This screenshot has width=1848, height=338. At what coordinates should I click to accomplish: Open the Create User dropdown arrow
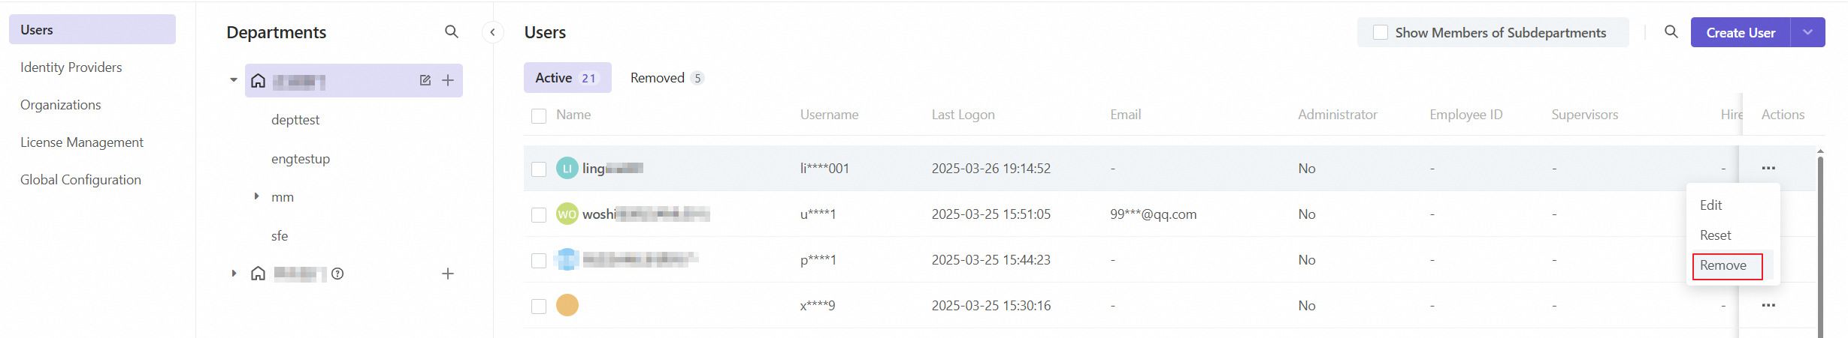click(1807, 32)
